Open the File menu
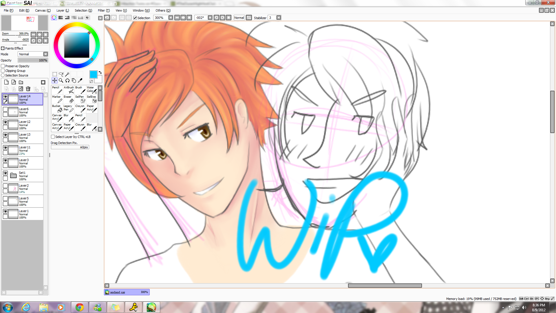556x313 pixels. point(8,10)
